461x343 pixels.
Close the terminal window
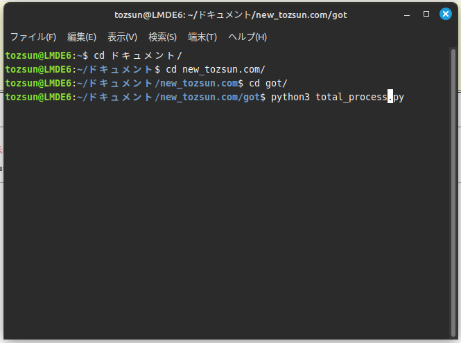pyautogui.click(x=444, y=15)
